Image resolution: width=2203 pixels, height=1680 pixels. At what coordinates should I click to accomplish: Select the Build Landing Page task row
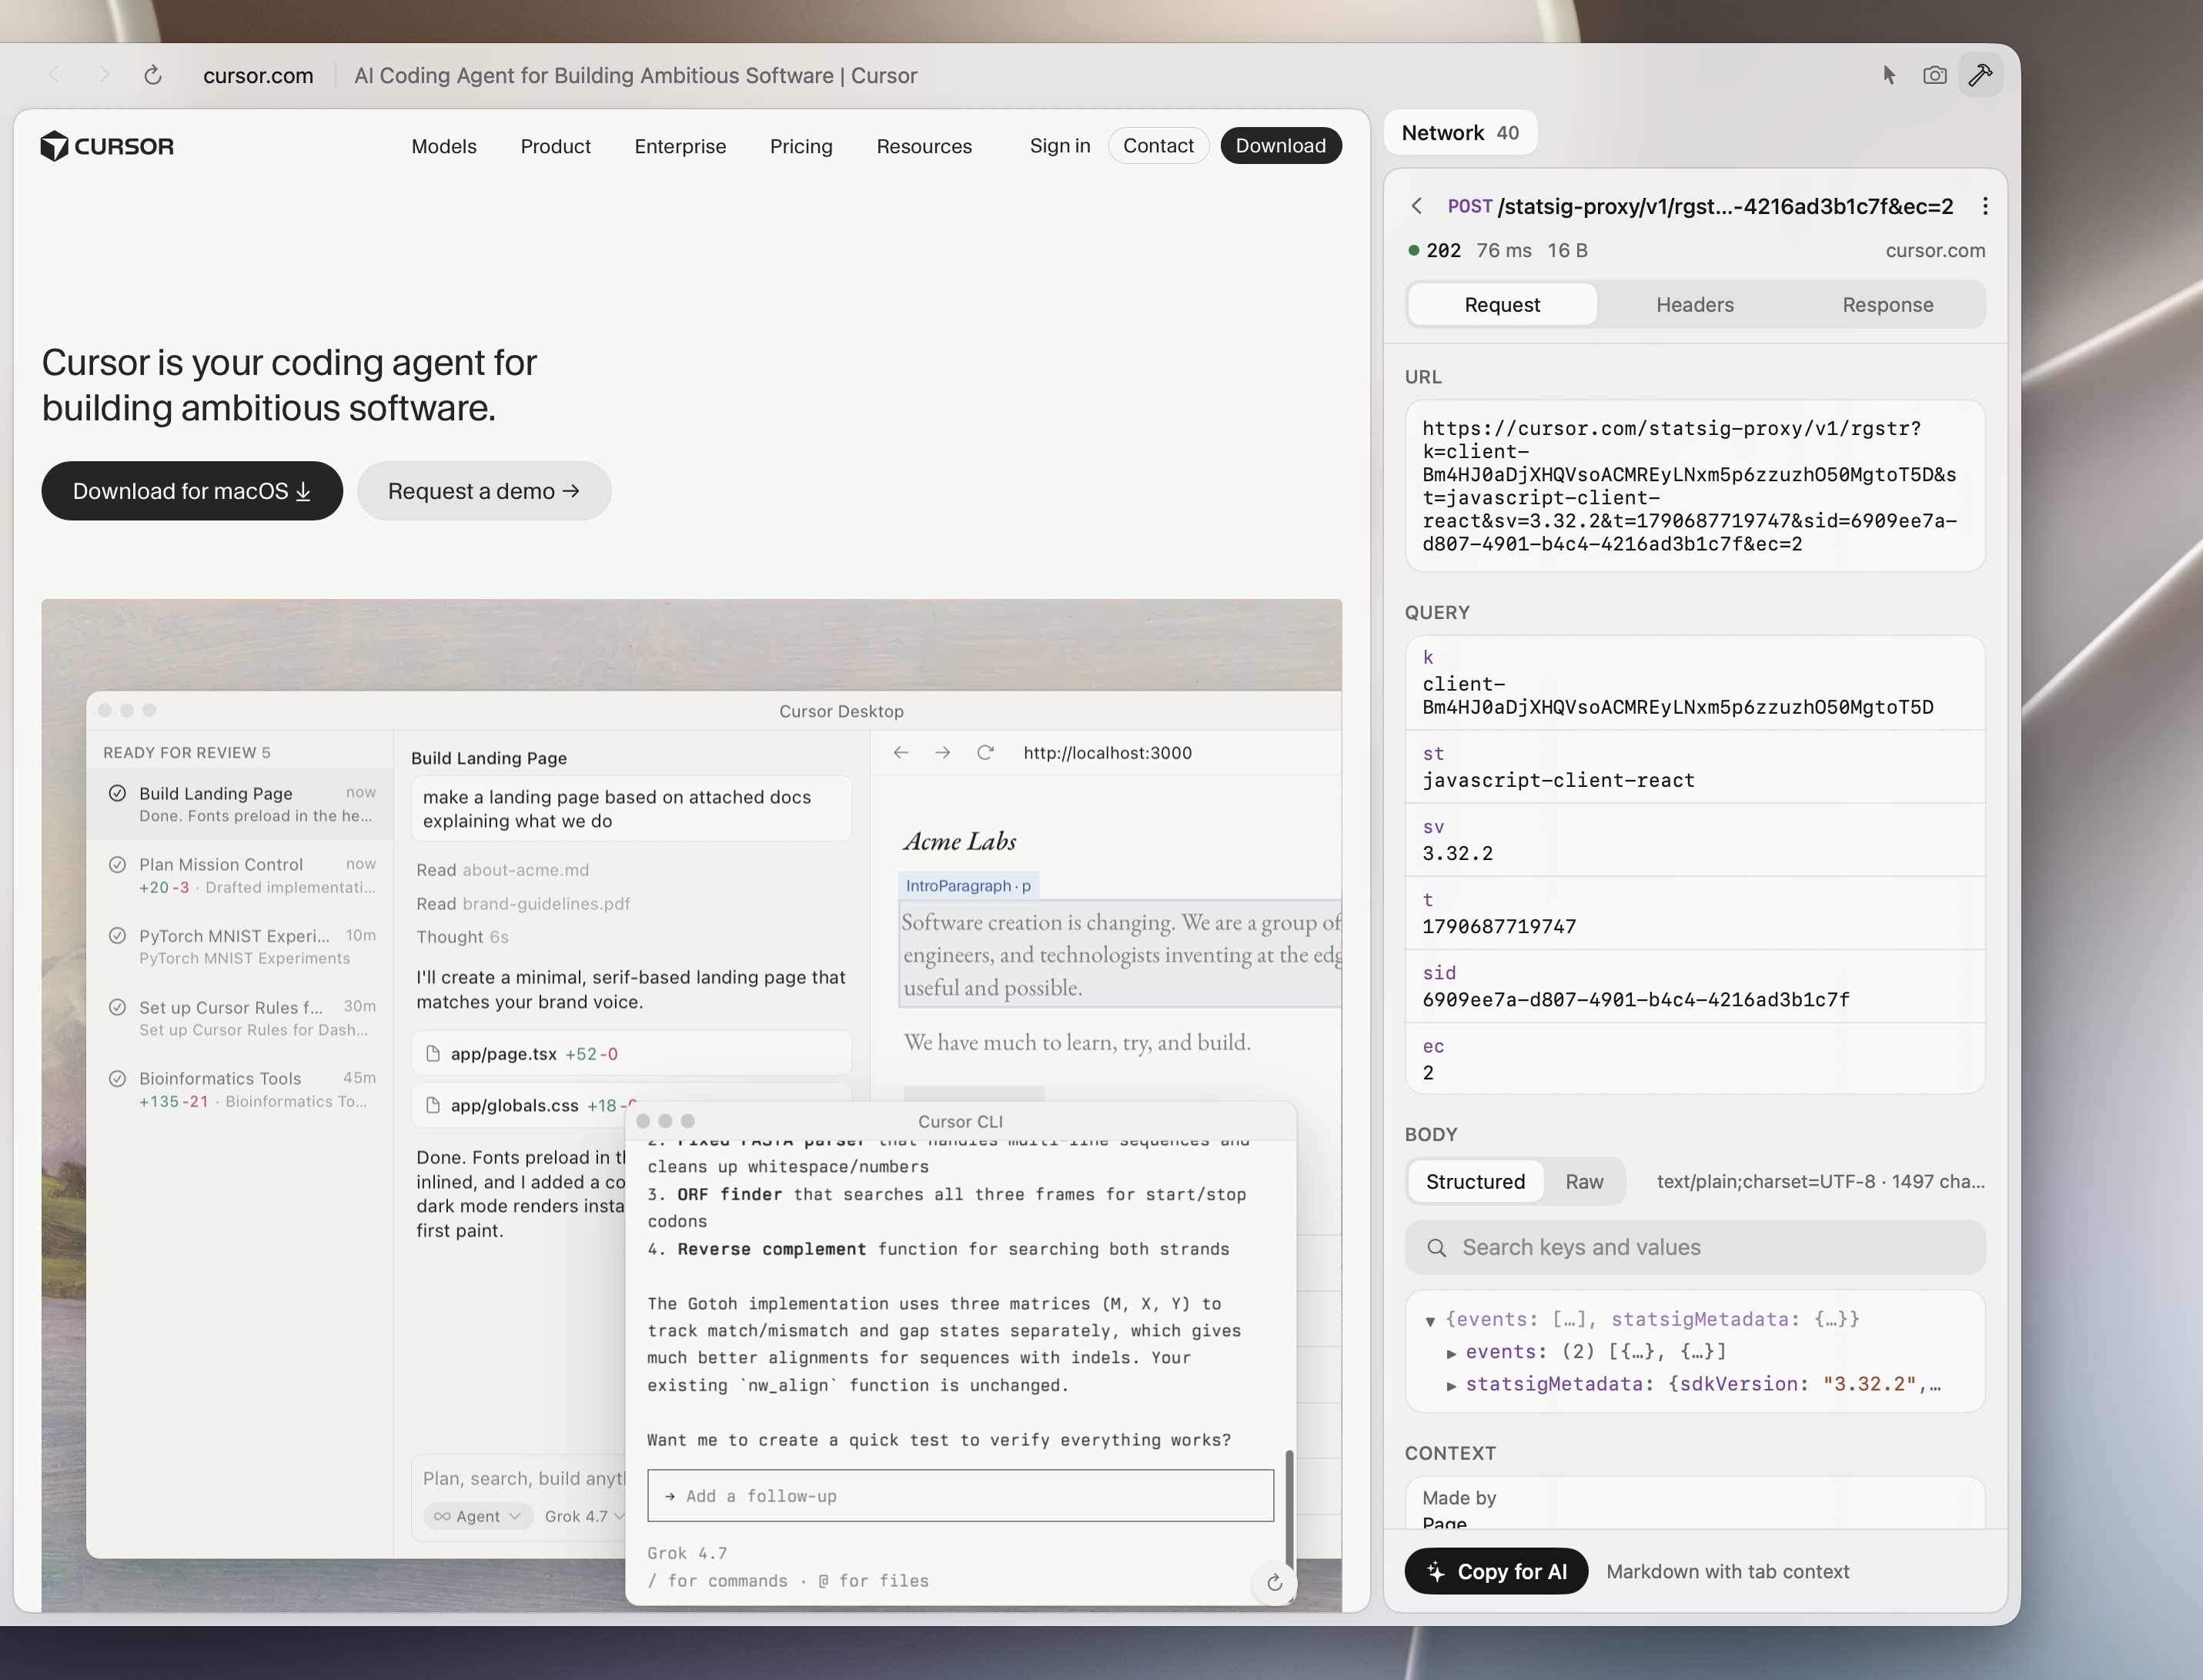coord(241,804)
